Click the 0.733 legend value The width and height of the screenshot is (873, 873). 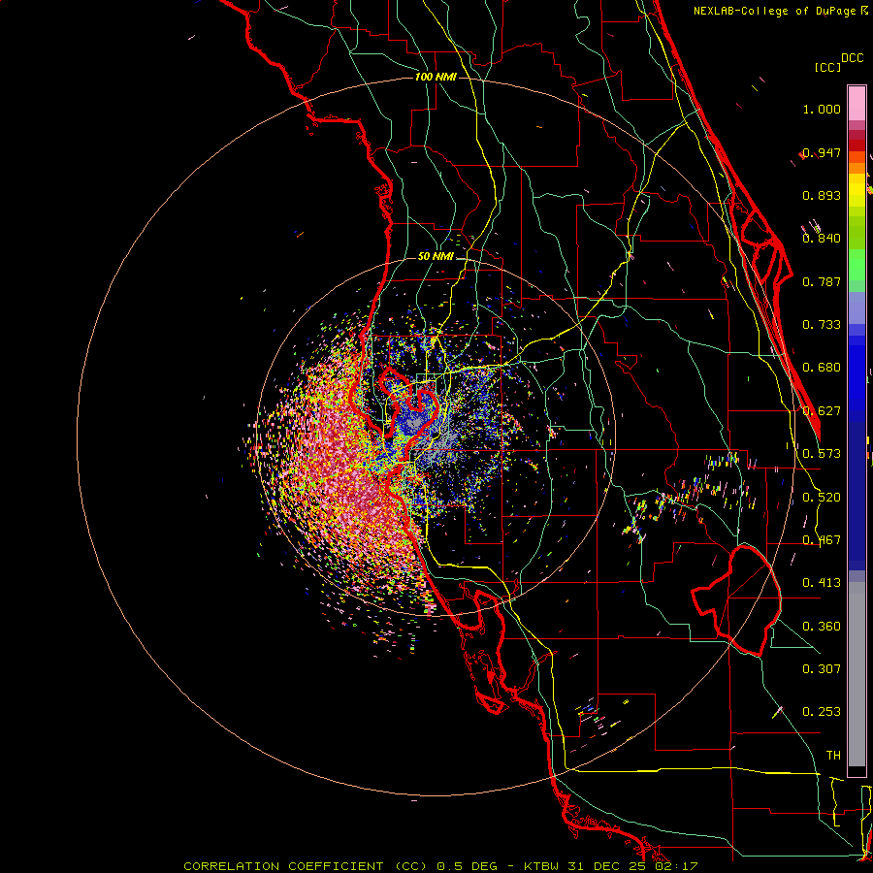pos(822,325)
